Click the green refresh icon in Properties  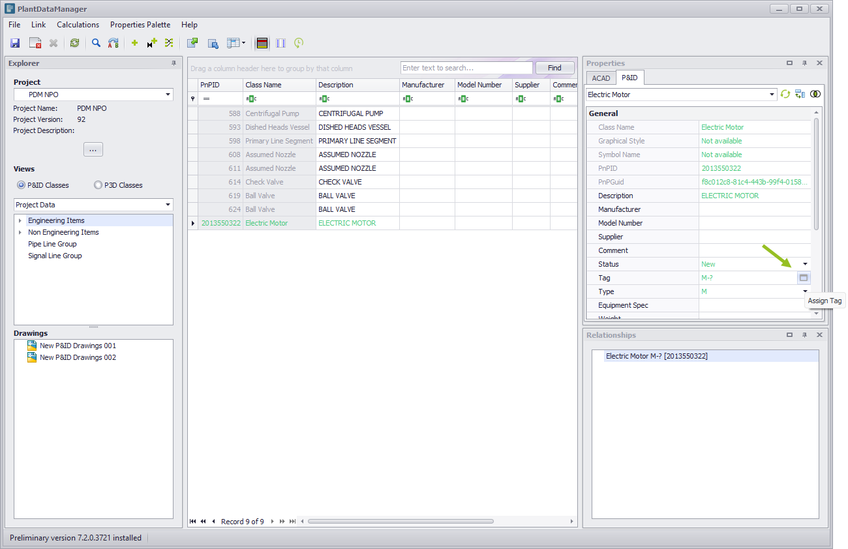coord(785,95)
